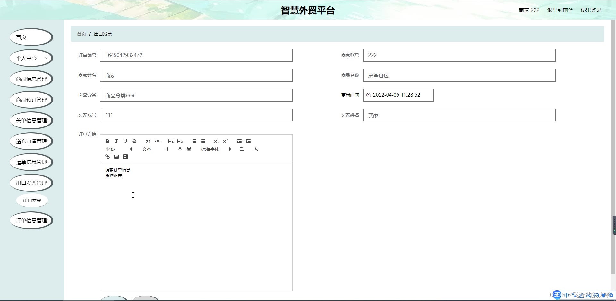
Task: Click the 出口发票 breadcrumb text
Action: pos(103,34)
